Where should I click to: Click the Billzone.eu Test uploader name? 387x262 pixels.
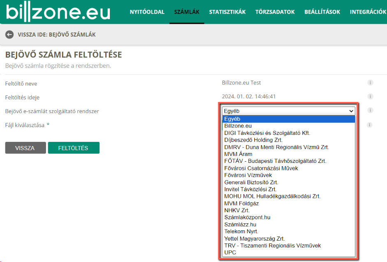point(241,83)
